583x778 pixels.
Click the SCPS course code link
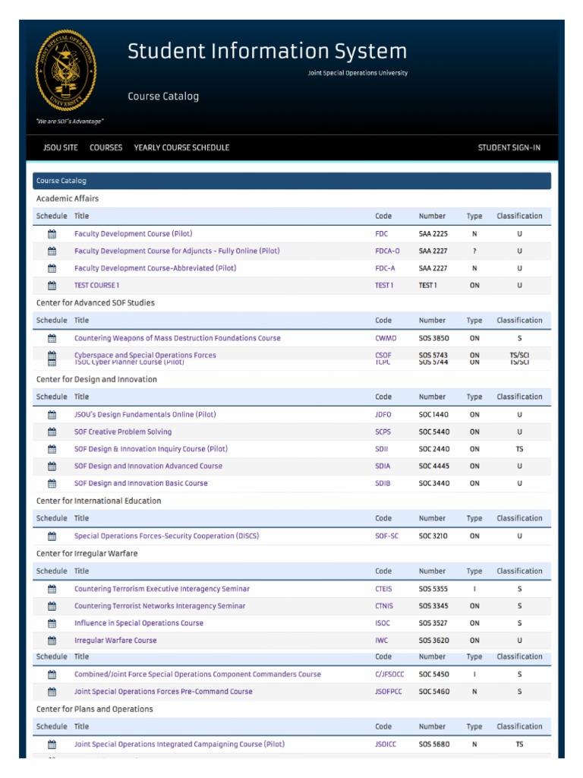coord(383,432)
